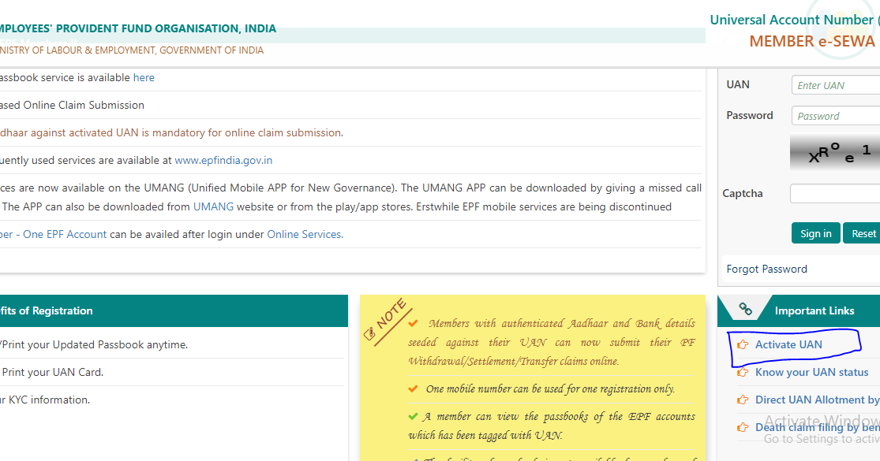Click the orange checkmark beside 'Members with authenticated Aadhaar'
Viewport: 880px width, 461px height.
413,323
